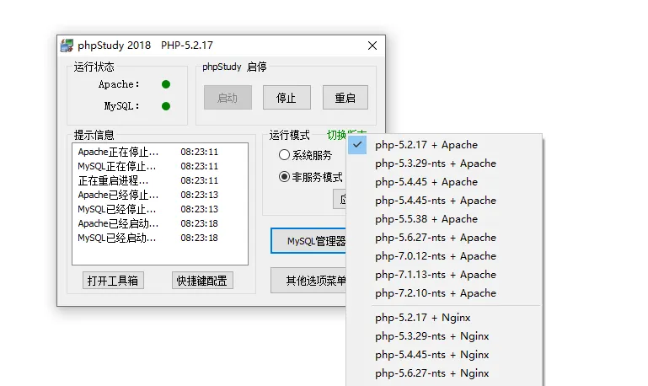Select php-5.3.29-nts + Nginx menu entry
The image size is (648, 386).
tap(444, 336)
